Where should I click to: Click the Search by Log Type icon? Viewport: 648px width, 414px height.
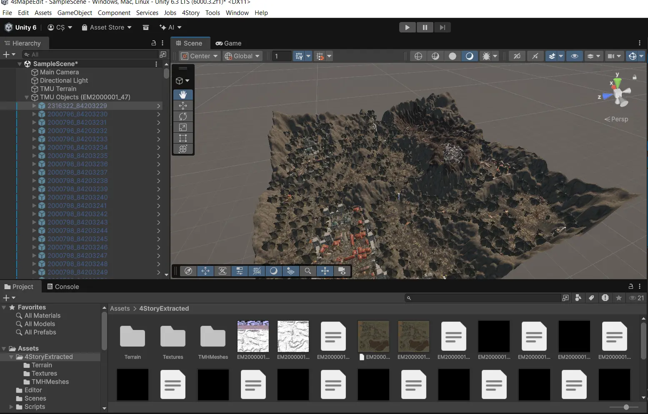click(x=605, y=298)
